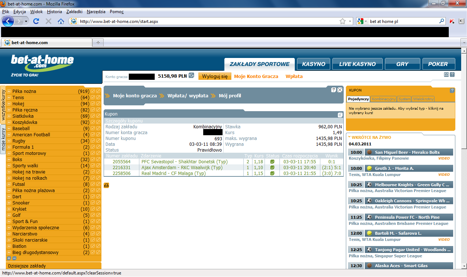Tick the select checkbox in Biatlon row

[93, 246]
